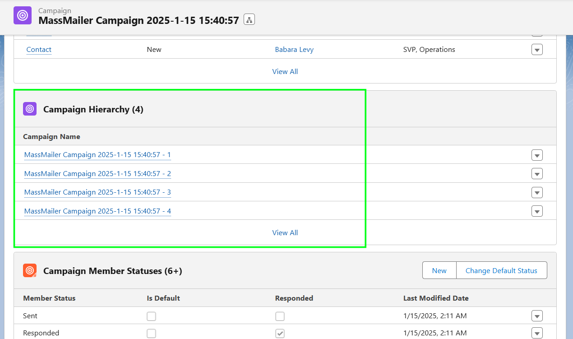The height and width of the screenshot is (339, 573).
Task: View All in Campaign Hierarchy section
Action: (285, 233)
